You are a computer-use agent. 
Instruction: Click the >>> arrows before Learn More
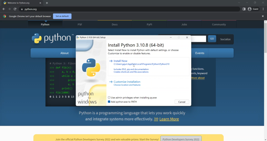[156, 119]
